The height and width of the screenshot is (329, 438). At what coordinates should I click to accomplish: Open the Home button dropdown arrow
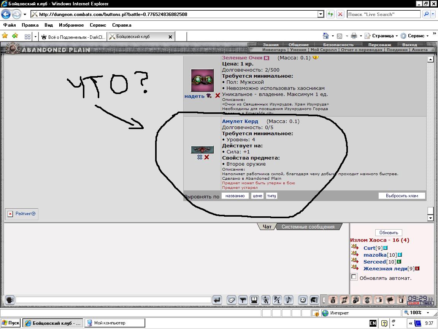(x=333, y=36)
